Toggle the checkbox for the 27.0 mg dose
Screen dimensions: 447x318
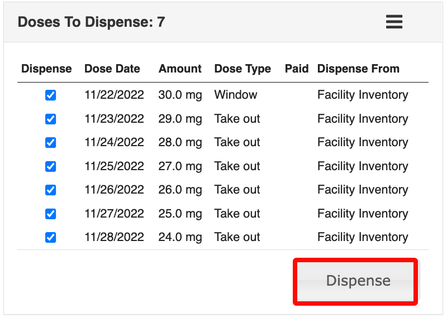point(50,166)
